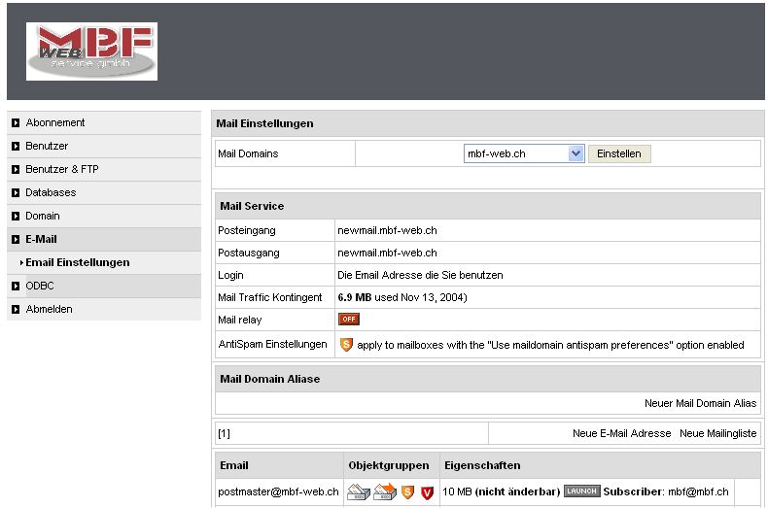Select Email Einstellungen submenu item
This screenshot has height=508, width=768.
[x=78, y=262]
